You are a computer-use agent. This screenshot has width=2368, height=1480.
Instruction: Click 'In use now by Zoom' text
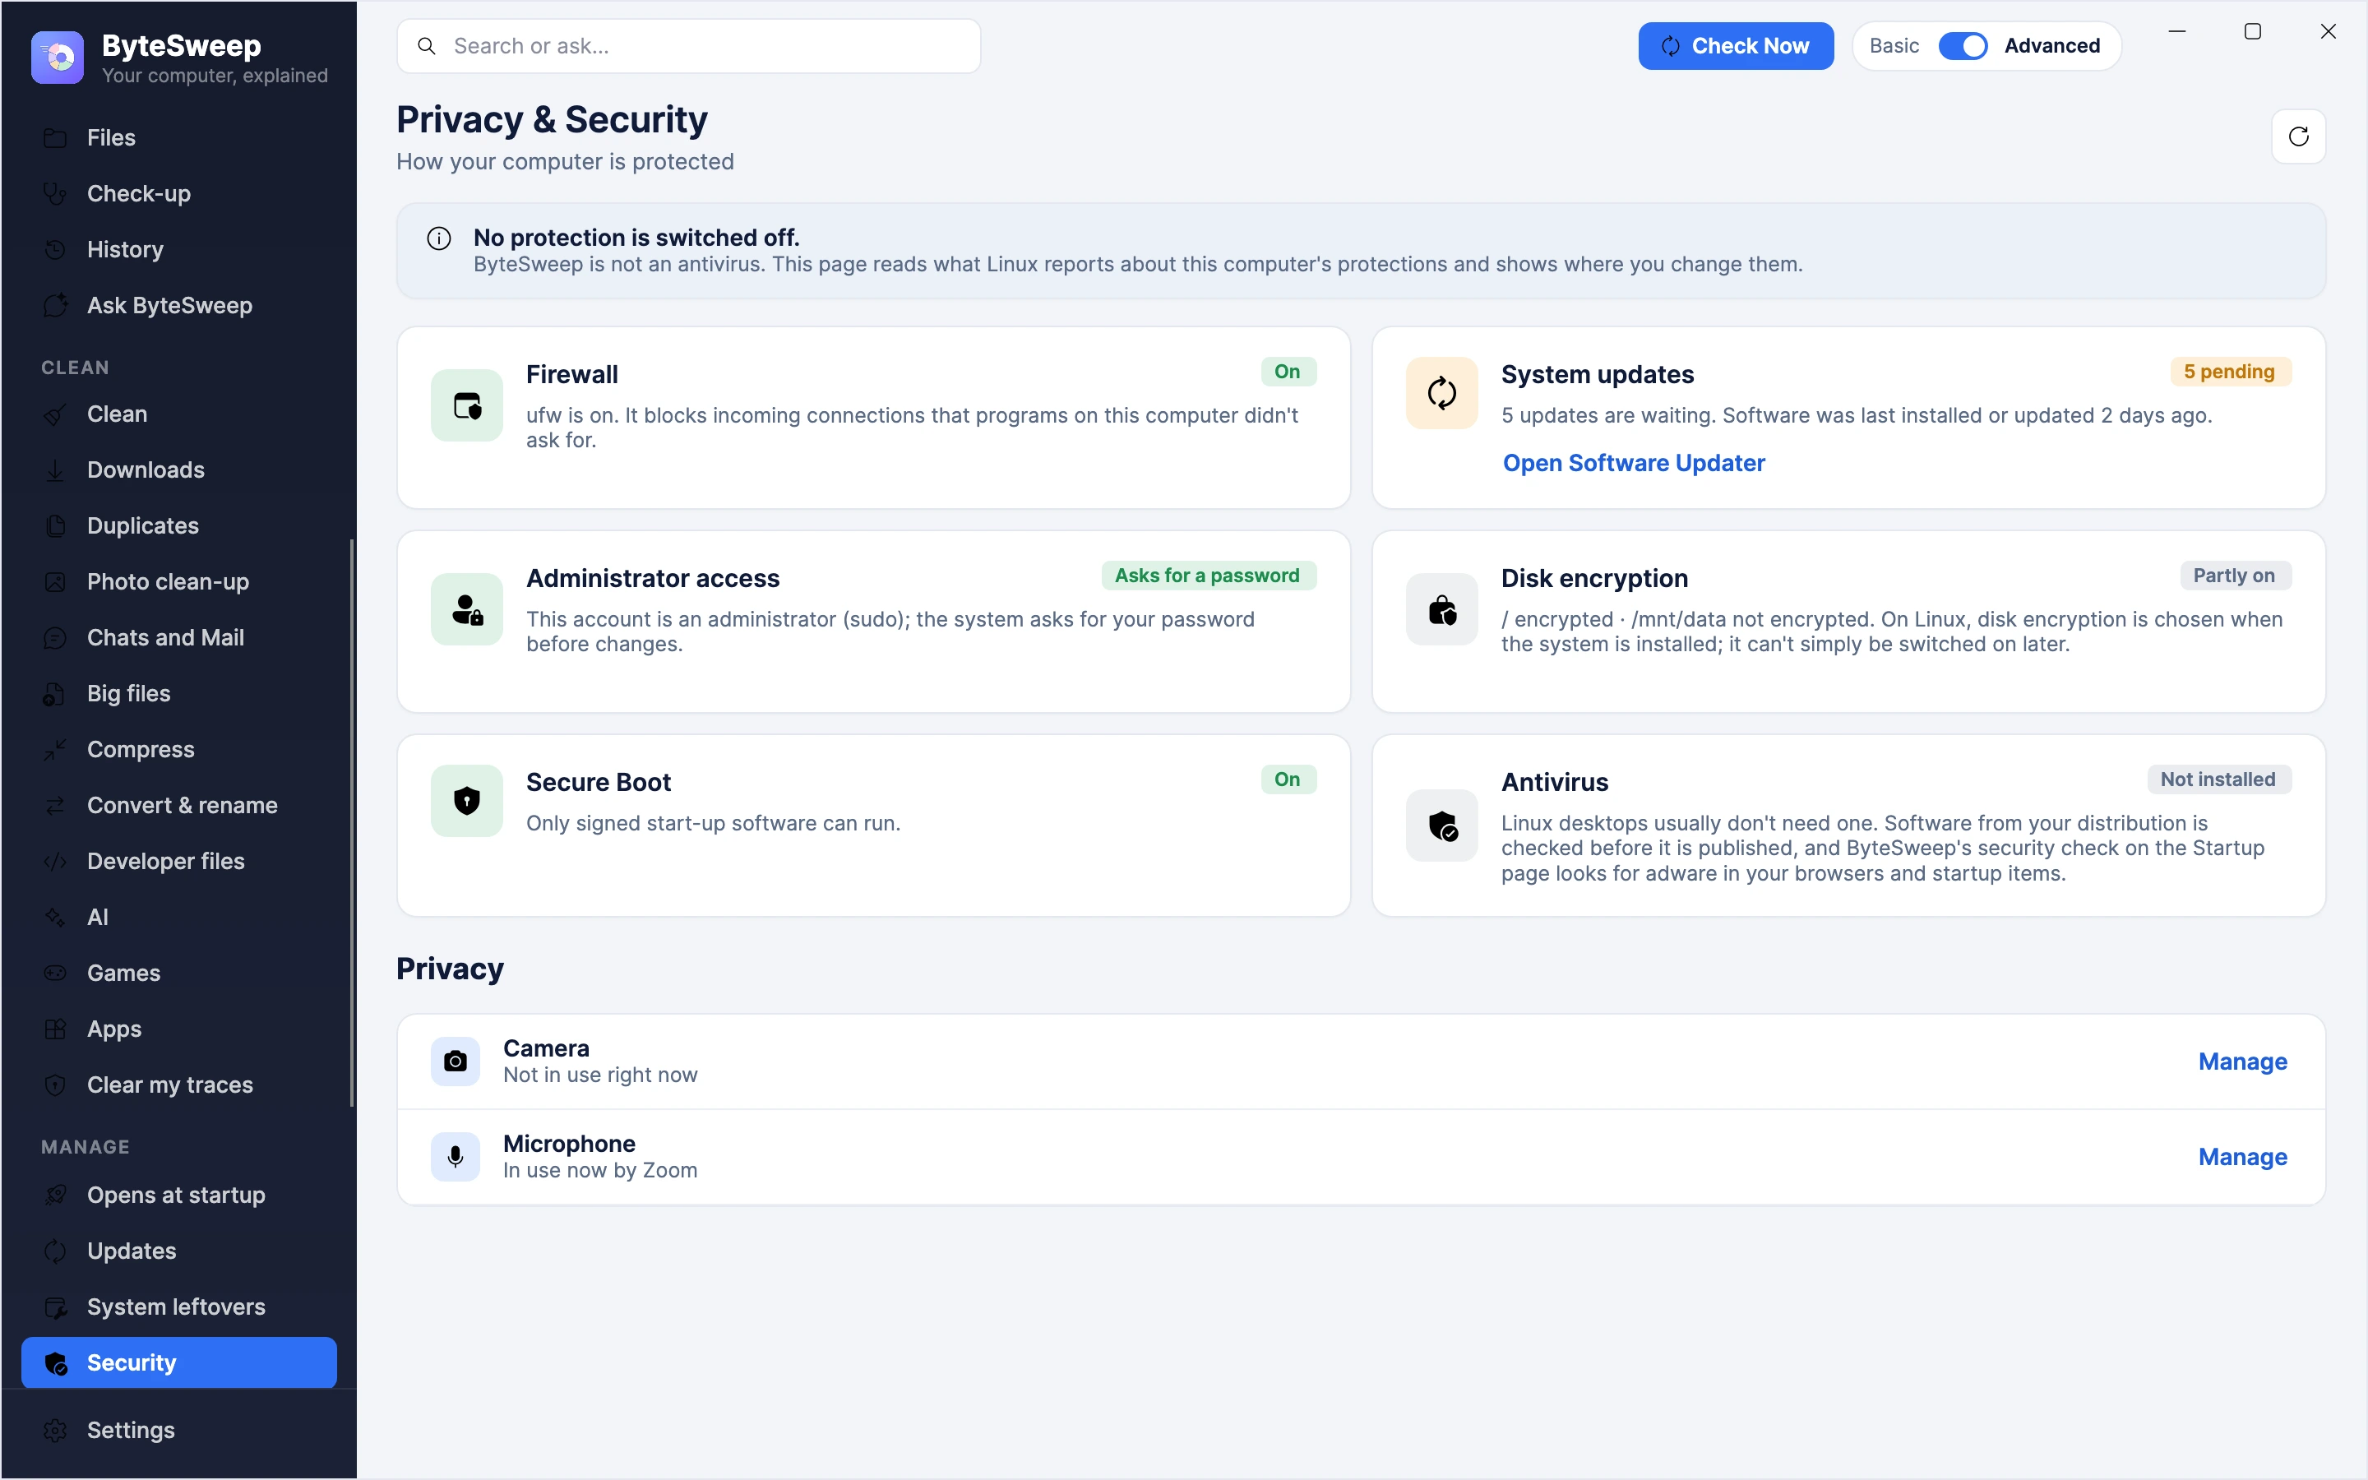[x=600, y=1170]
